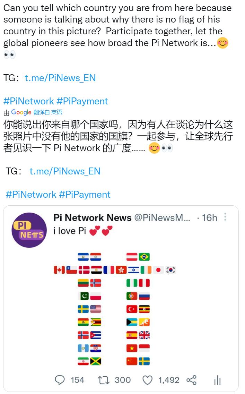Image resolution: width=245 pixels, height=394 pixels.
Task: Open first t.me/PiNews_EN Telegram link
Action: click(60, 78)
